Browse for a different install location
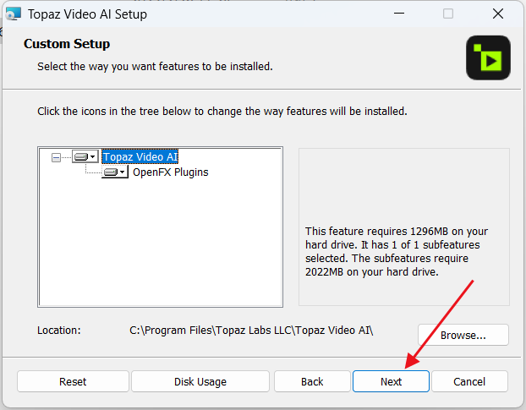This screenshot has width=526, height=410. 463,335
